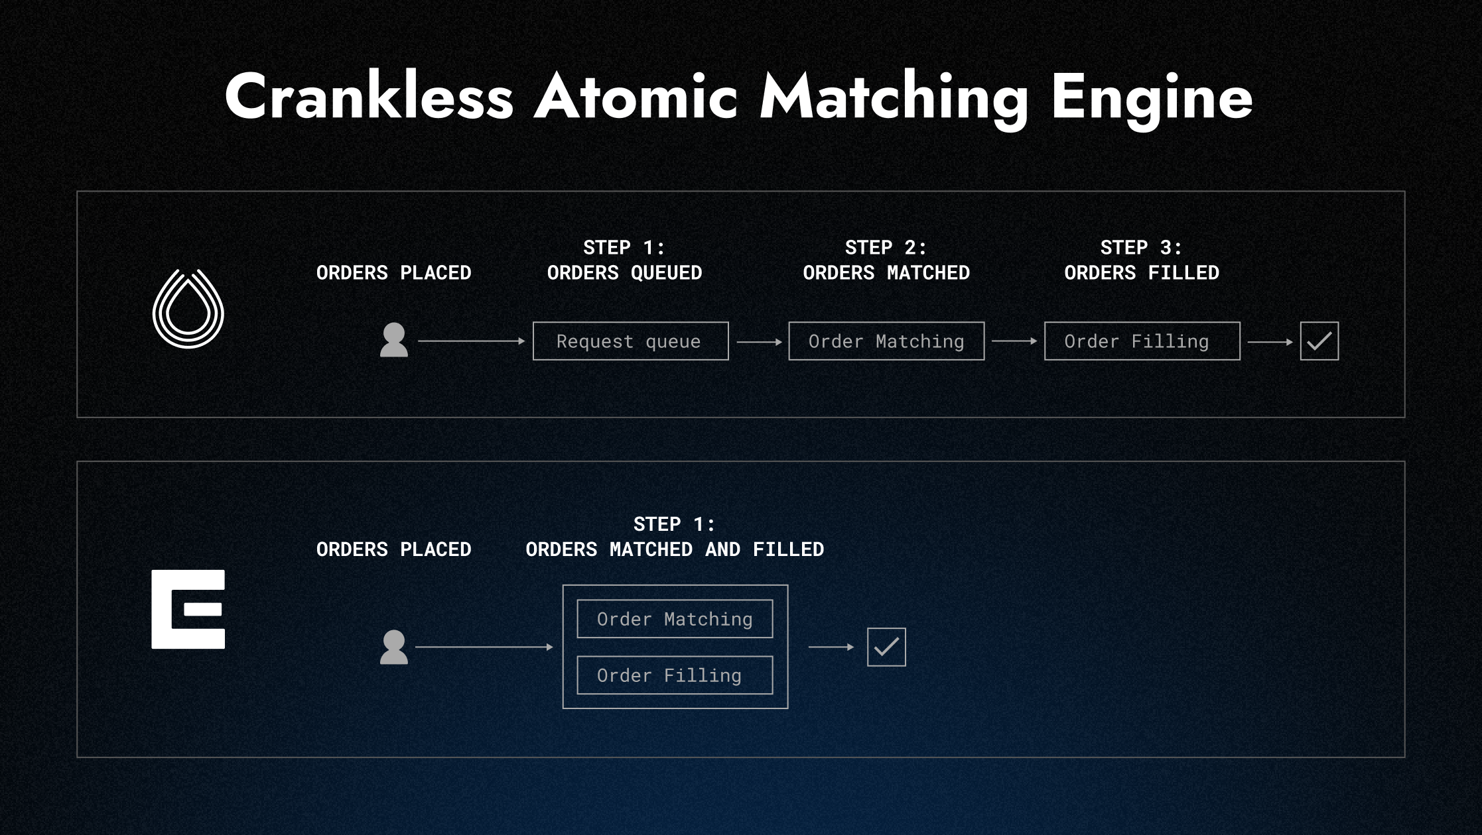Select Order Filling box under Step 3
The width and height of the screenshot is (1482, 835).
point(1142,341)
